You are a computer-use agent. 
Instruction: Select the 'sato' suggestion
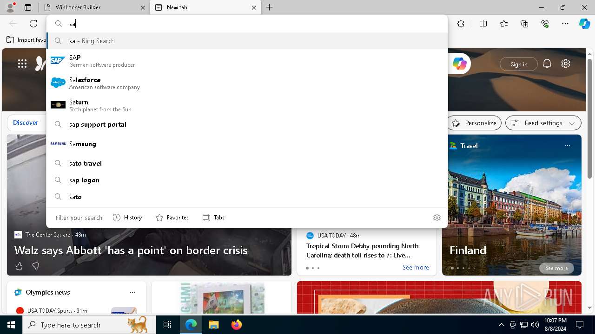point(247,197)
